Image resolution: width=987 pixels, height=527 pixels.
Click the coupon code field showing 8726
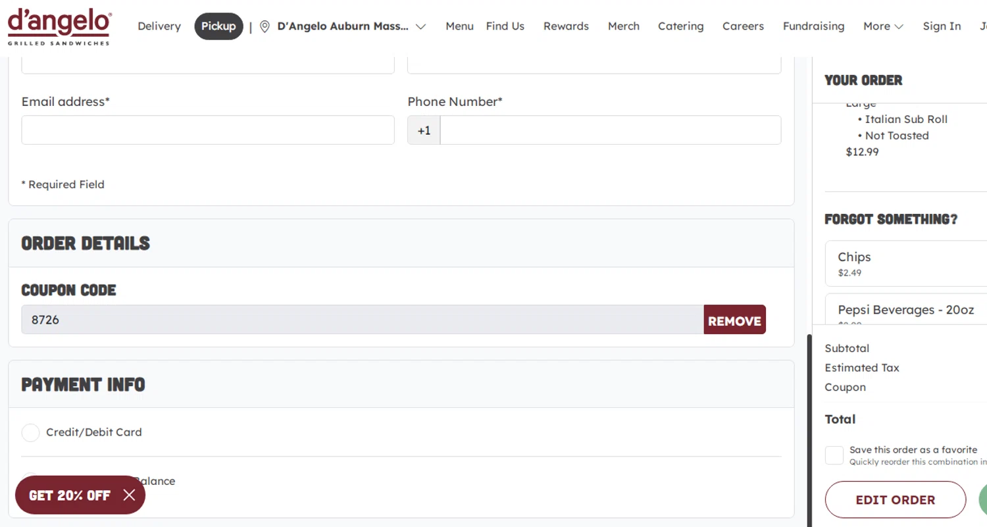coord(363,319)
